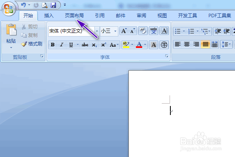Align text right
Viewport: 235px width, 157px height.
(x=196, y=44)
